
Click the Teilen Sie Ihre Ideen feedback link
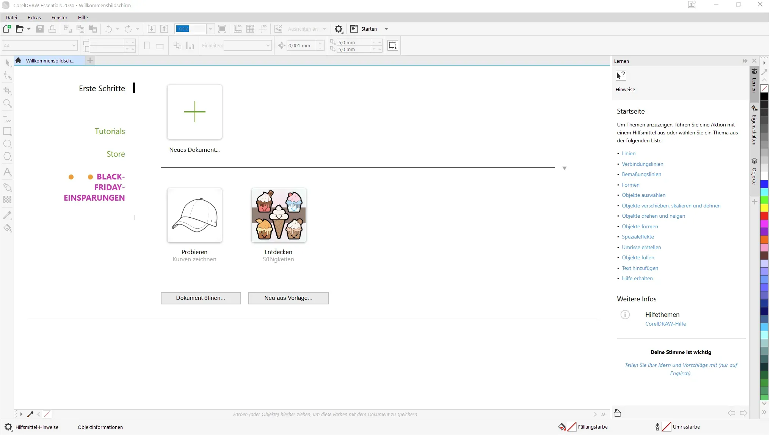click(681, 369)
